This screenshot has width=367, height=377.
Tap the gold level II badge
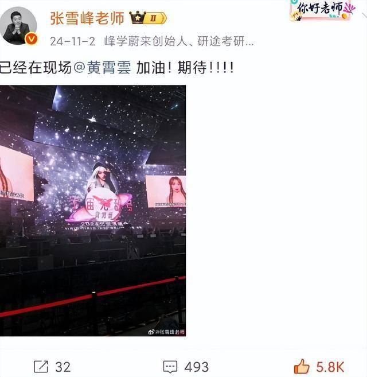click(155, 18)
